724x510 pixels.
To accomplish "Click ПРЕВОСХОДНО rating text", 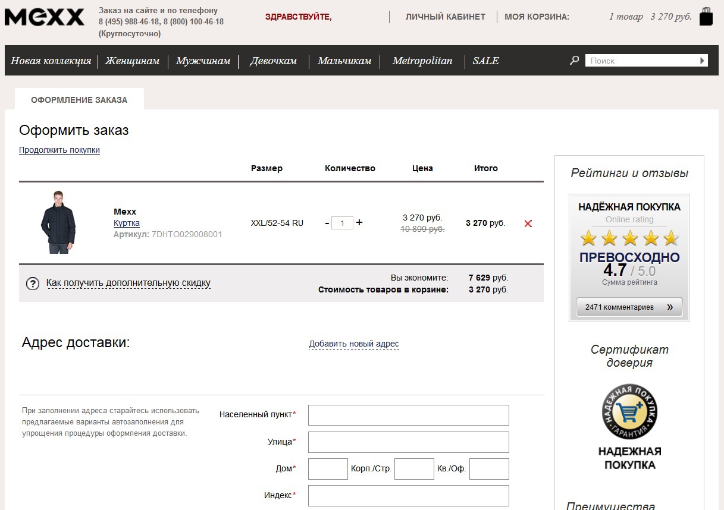I will [629, 257].
